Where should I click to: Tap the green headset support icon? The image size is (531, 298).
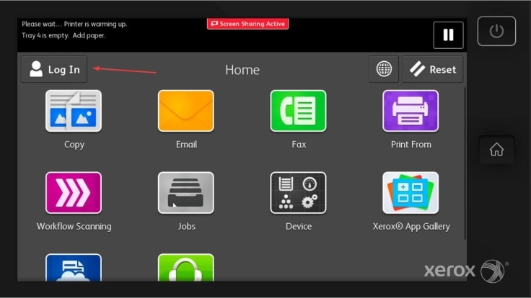point(186,268)
